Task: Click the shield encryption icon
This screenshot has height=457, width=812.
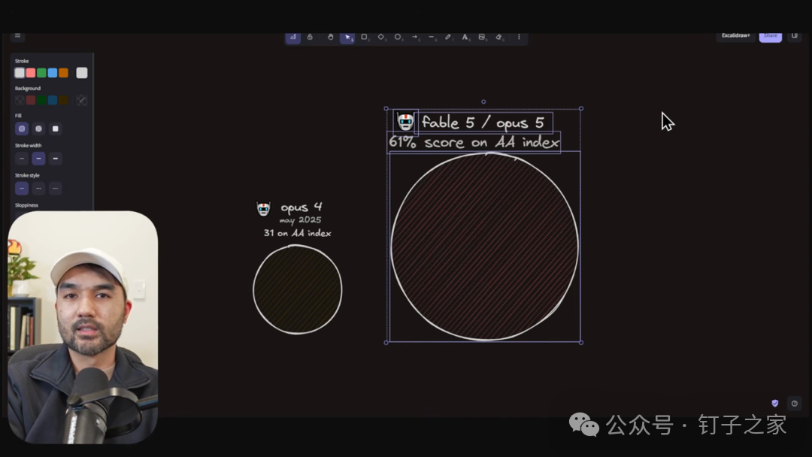Action: [x=774, y=404]
